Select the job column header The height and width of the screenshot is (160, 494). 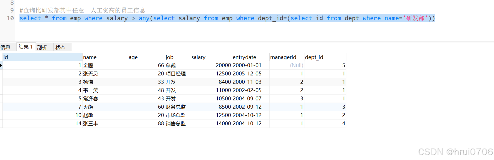click(178, 57)
